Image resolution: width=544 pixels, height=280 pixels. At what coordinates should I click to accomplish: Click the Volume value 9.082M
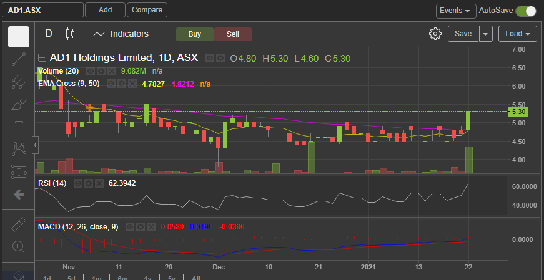pyautogui.click(x=133, y=71)
